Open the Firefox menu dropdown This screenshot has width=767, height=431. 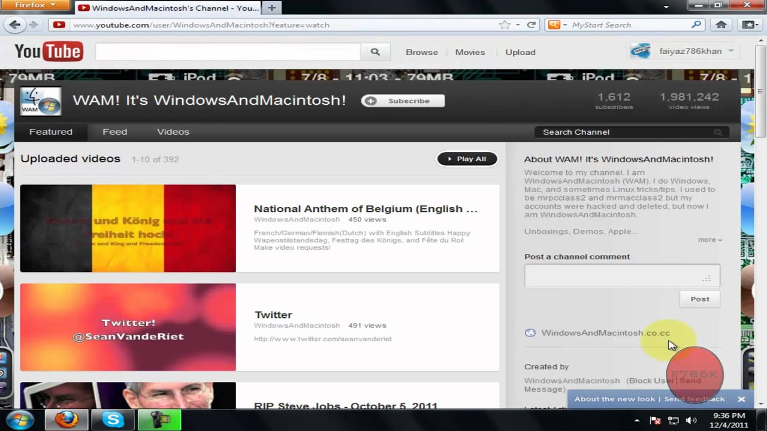click(x=35, y=5)
